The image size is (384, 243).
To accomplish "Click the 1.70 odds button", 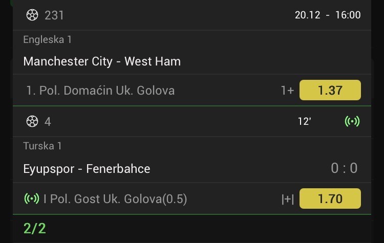I will pyautogui.click(x=330, y=198).
